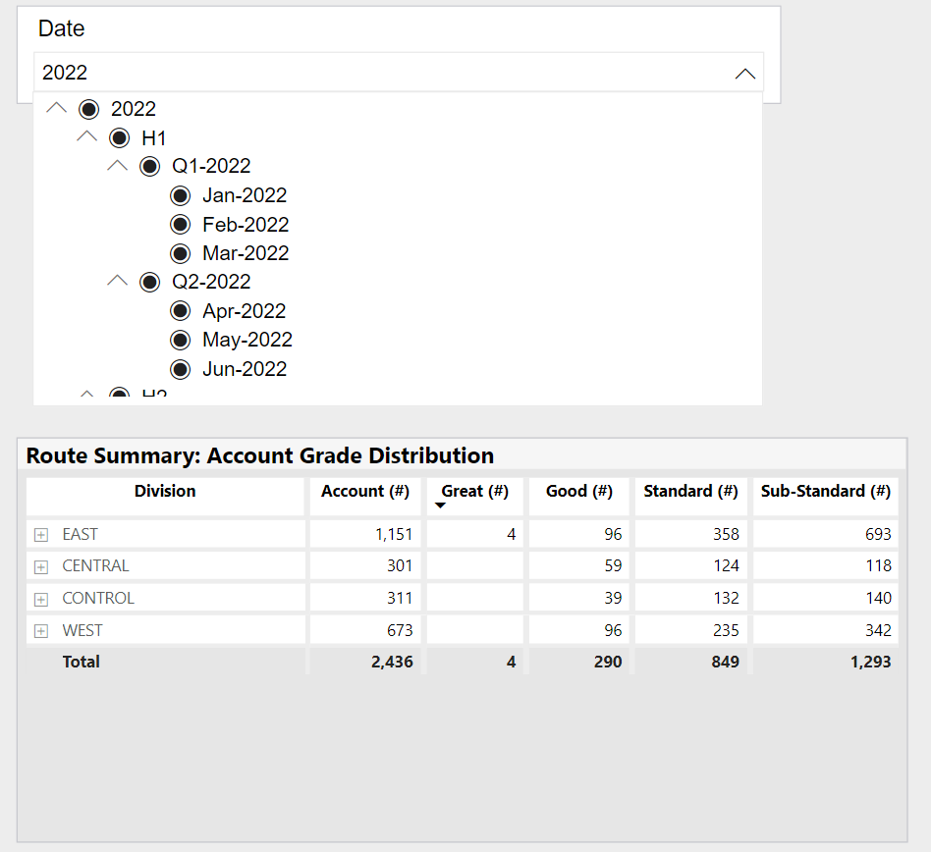This screenshot has width=931, height=852.
Task: Select the Mar-2022 radio button
Action: tap(180, 253)
